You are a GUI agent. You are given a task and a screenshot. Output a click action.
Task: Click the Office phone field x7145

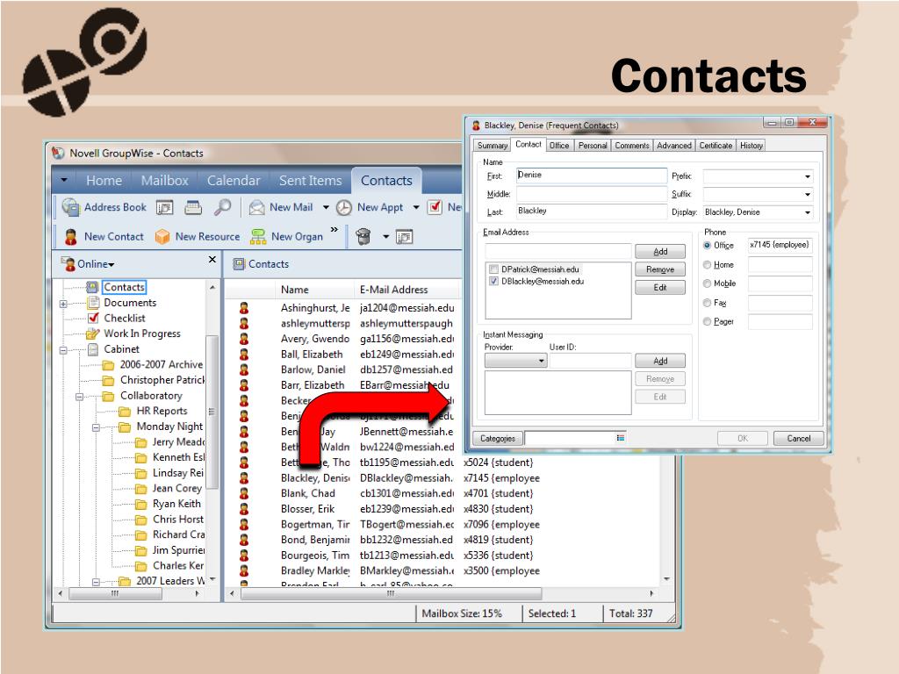click(x=780, y=246)
